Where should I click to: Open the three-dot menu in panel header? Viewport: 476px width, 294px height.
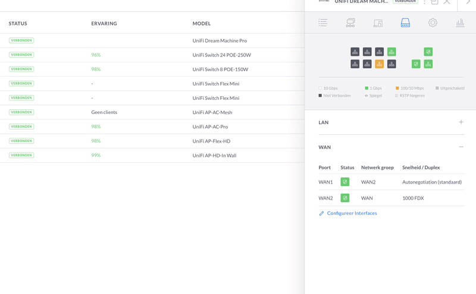[424, 2]
